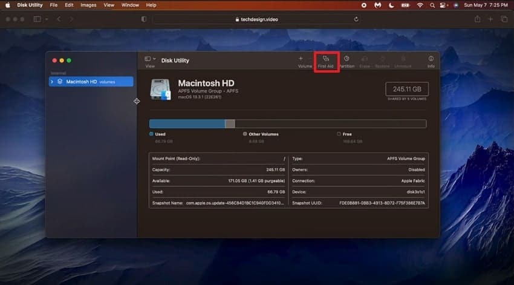Open the File menu
This screenshot has height=285, width=514.
(x=53, y=5)
